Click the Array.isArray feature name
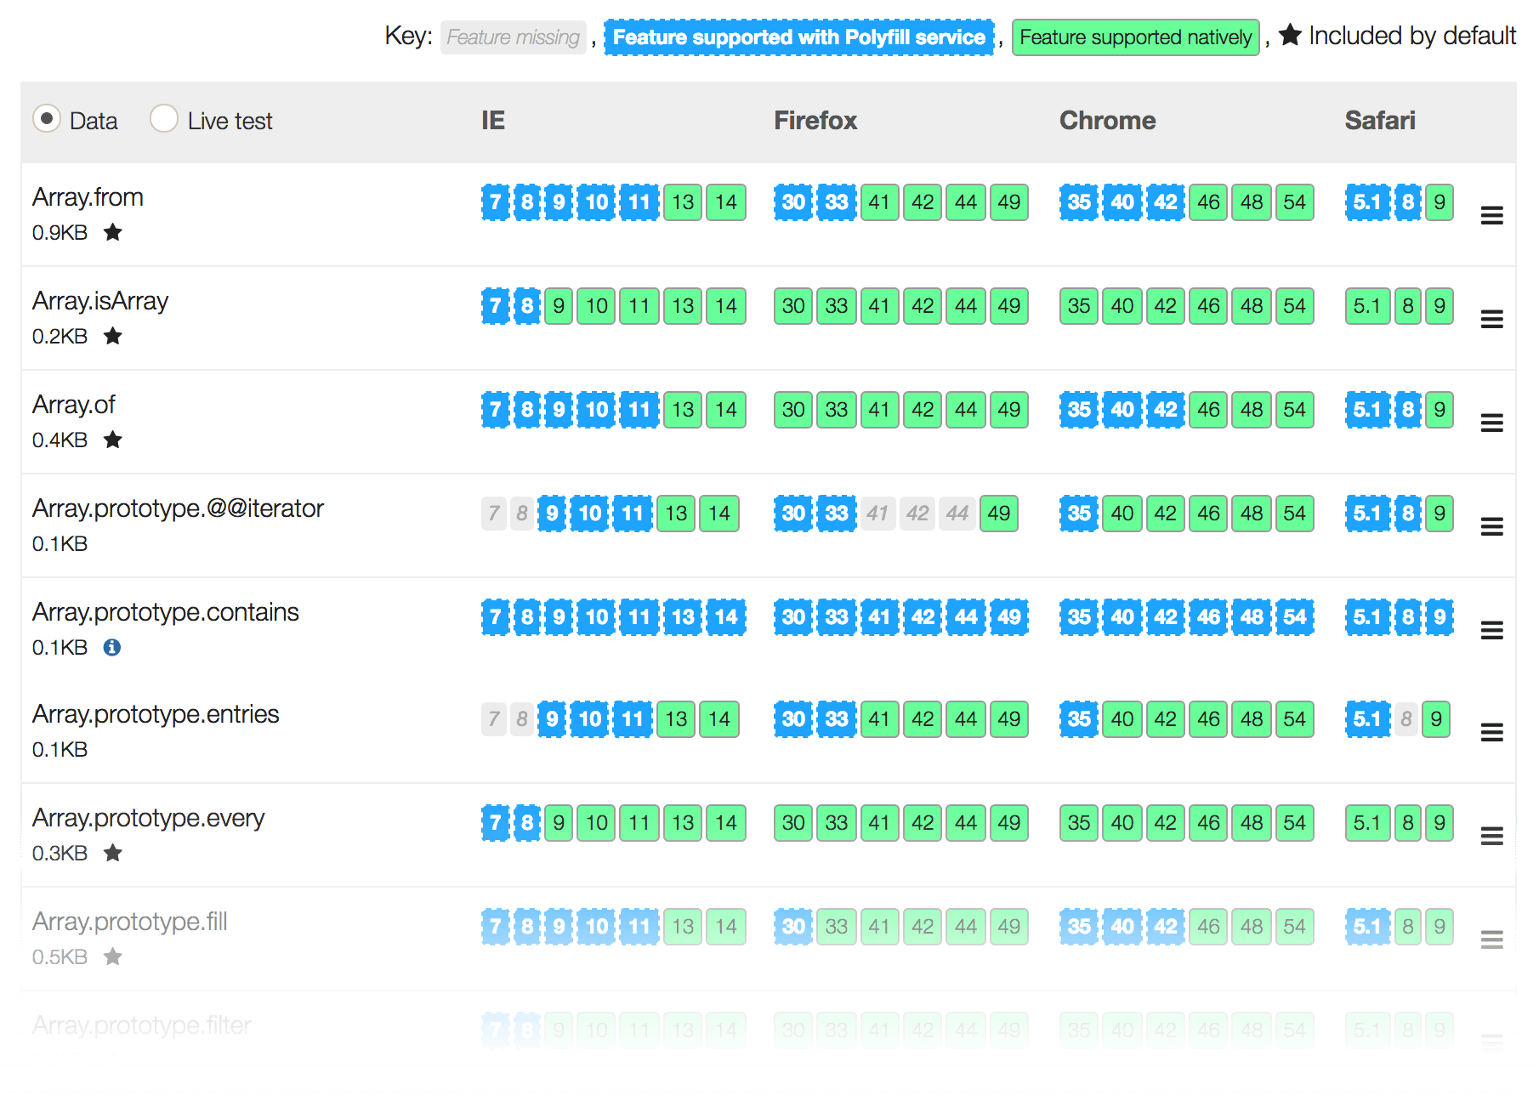This screenshot has height=1107, width=1539. click(x=100, y=301)
